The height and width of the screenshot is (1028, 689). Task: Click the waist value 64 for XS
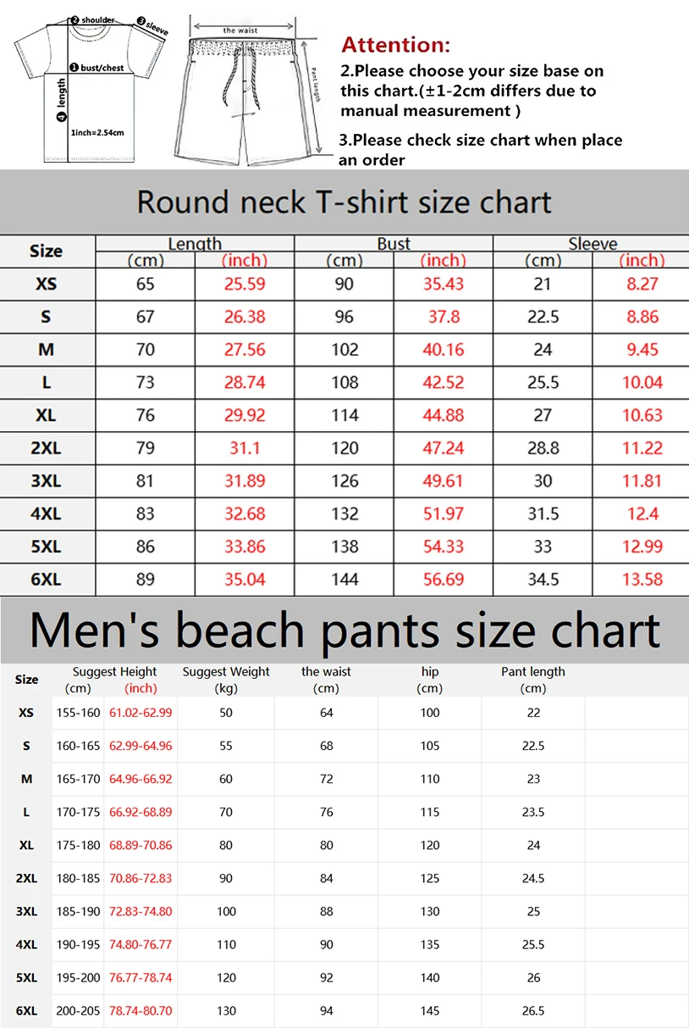click(x=327, y=713)
